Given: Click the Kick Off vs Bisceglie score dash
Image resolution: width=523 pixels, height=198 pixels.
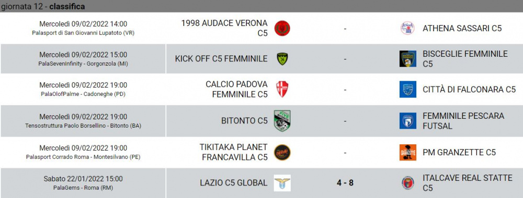Looking at the screenshot, I should [x=345, y=59].
